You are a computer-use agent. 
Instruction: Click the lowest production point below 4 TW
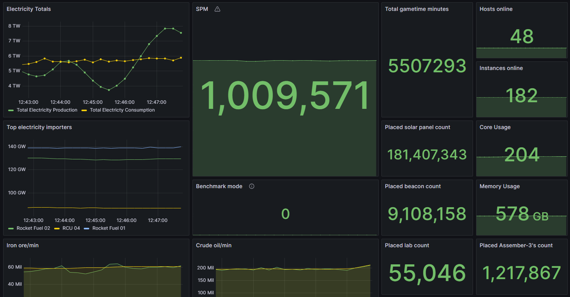coord(109,90)
